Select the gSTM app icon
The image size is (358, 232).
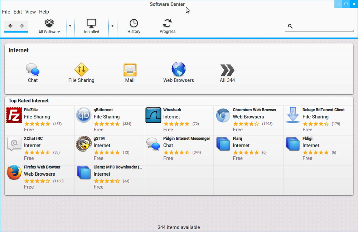84,144
